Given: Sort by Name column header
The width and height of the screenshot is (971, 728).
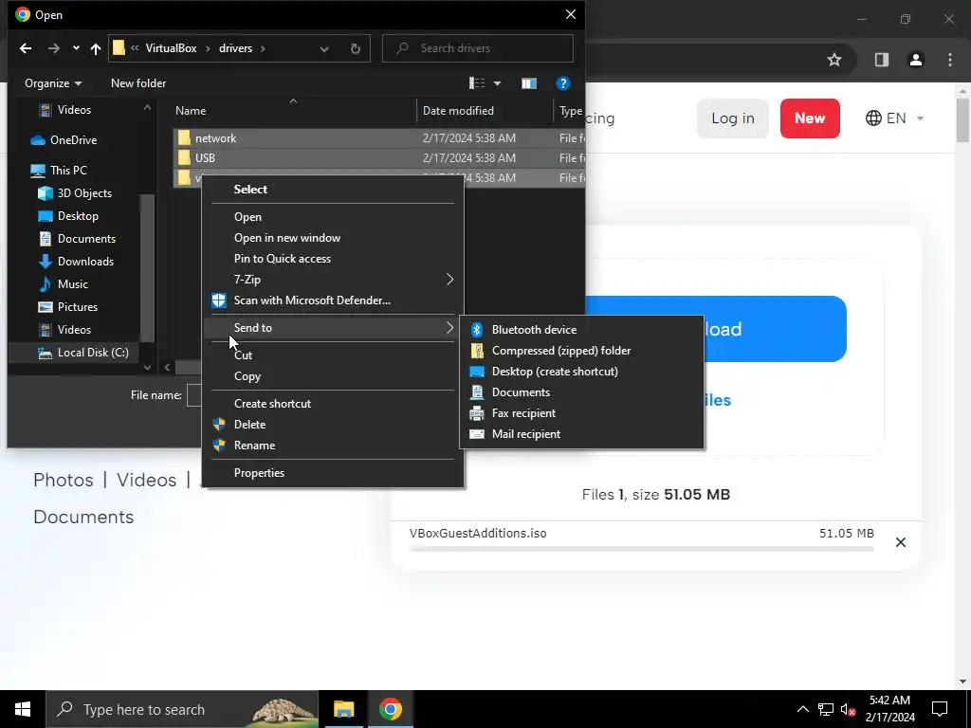Looking at the screenshot, I should coord(191,111).
